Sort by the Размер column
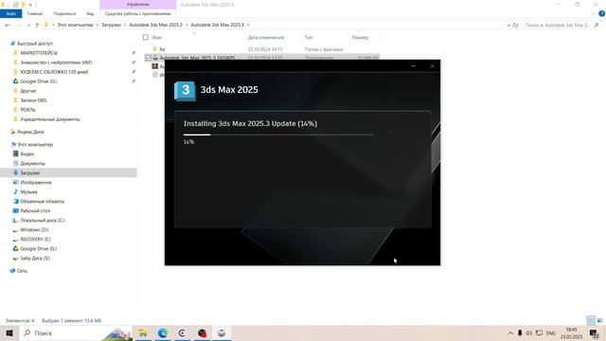This screenshot has height=341, width=606. pos(360,38)
